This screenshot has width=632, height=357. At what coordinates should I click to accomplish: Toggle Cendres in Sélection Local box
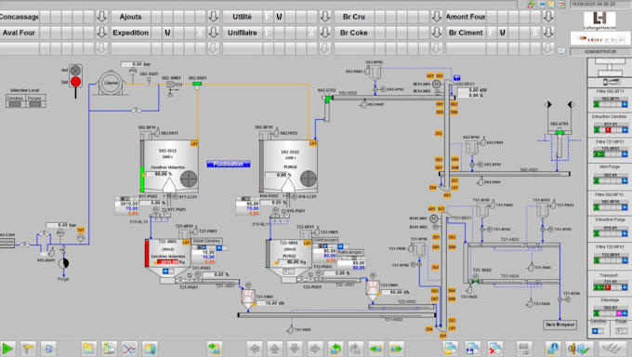coord(15,104)
